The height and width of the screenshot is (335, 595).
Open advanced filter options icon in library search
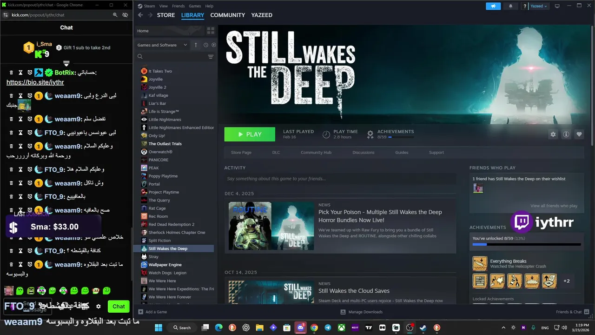[211, 57]
